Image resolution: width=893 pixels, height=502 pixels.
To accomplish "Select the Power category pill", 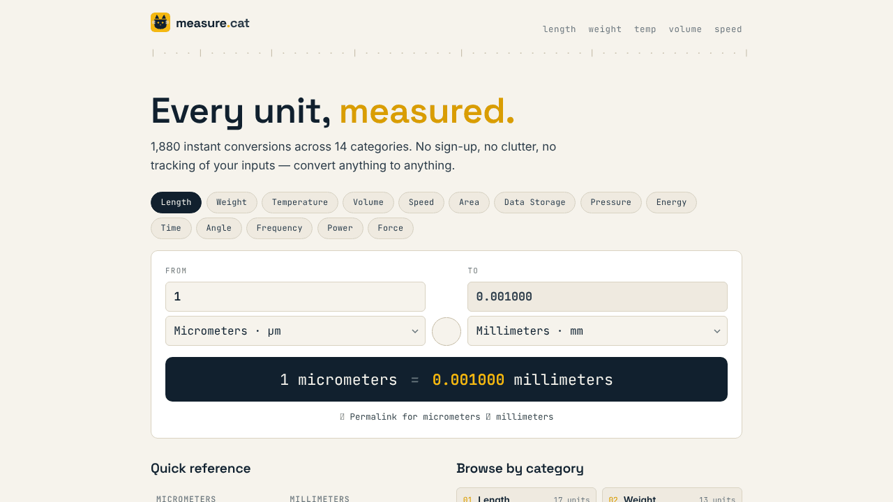I will point(340,228).
